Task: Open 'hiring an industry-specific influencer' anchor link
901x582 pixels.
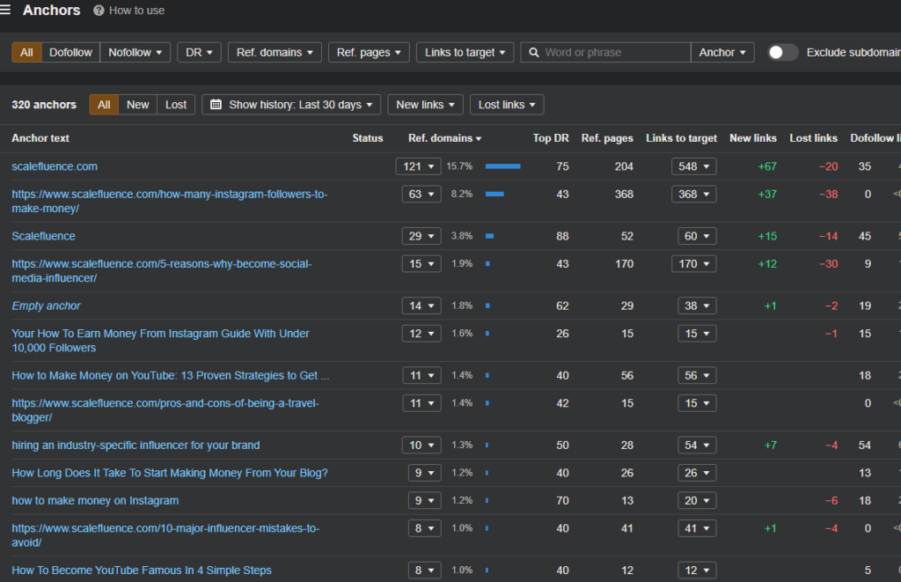Action: coord(136,446)
